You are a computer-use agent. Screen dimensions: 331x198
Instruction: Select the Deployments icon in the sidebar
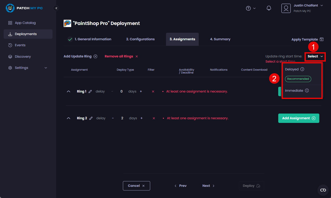10,34
